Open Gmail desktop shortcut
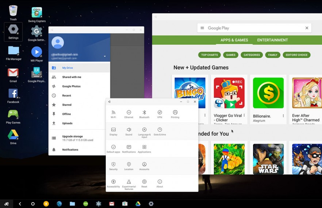 (13, 75)
